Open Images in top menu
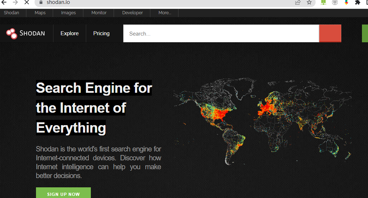This screenshot has width=368, height=198. coord(68,13)
